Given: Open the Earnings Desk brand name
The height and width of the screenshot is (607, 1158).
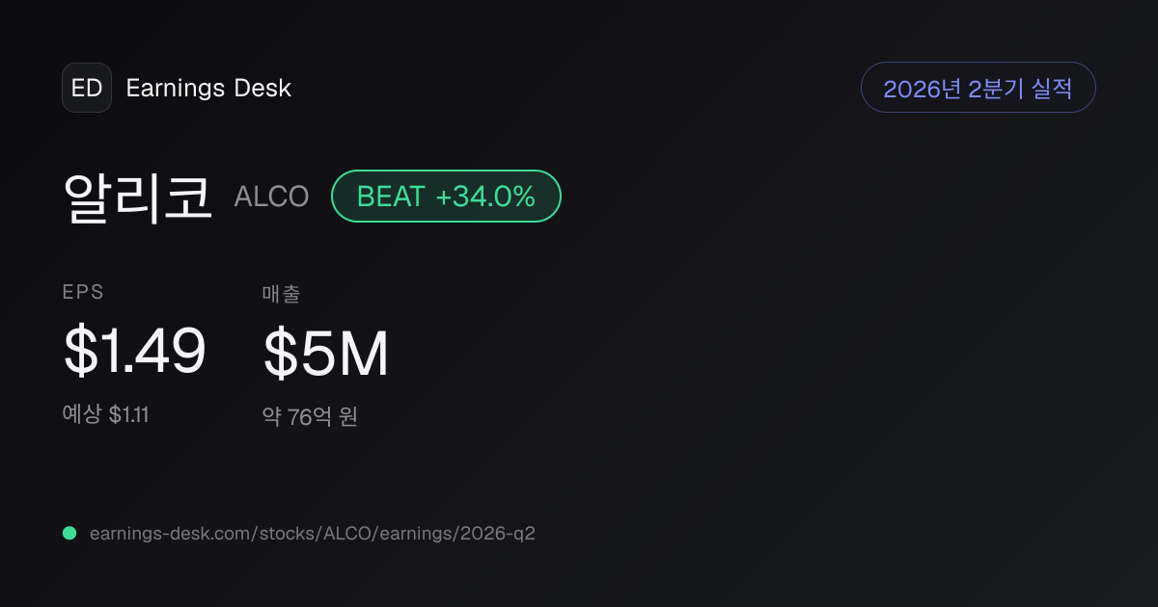Looking at the screenshot, I should pos(208,88).
